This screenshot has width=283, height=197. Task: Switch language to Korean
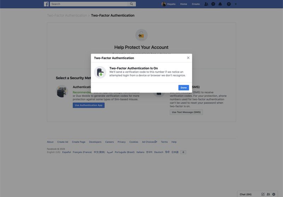point(149,152)
